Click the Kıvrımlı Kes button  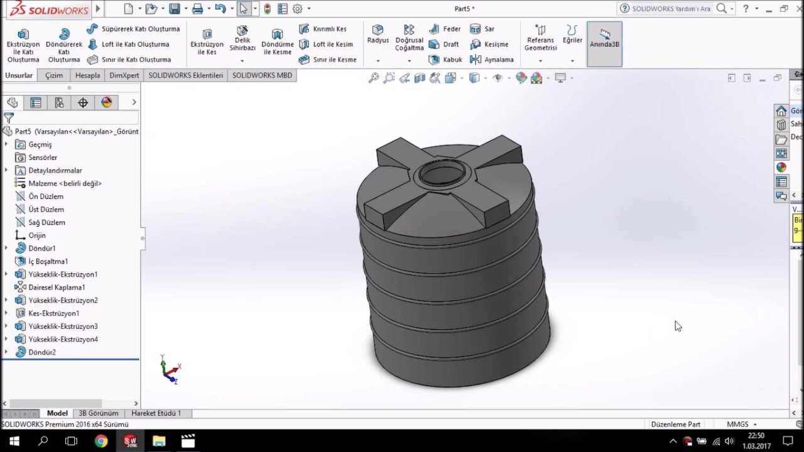[x=322, y=29]
